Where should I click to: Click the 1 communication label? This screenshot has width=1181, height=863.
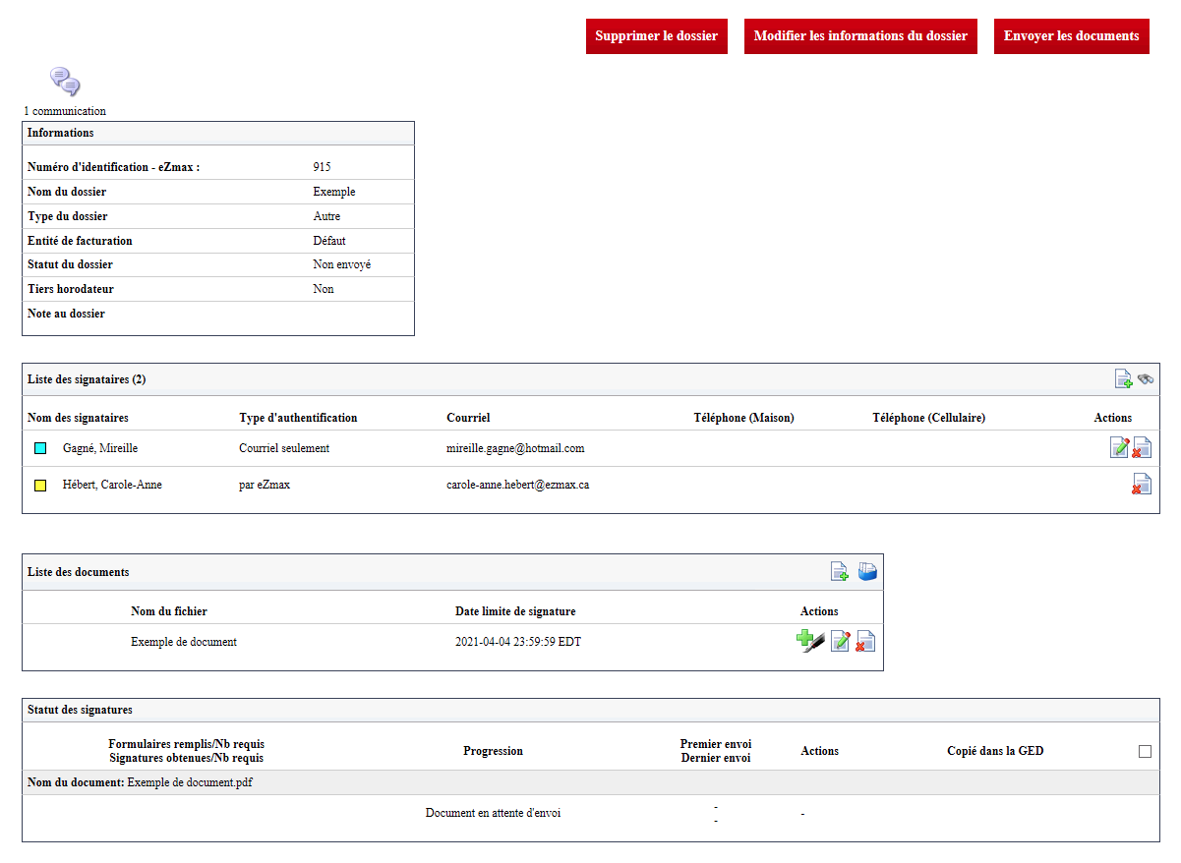click(65, 111)
